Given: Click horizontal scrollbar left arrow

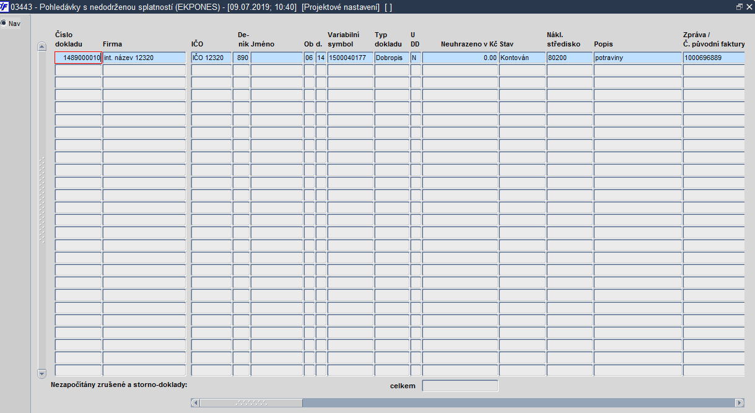Looking at the screenshot, I should tap(196, 402).
